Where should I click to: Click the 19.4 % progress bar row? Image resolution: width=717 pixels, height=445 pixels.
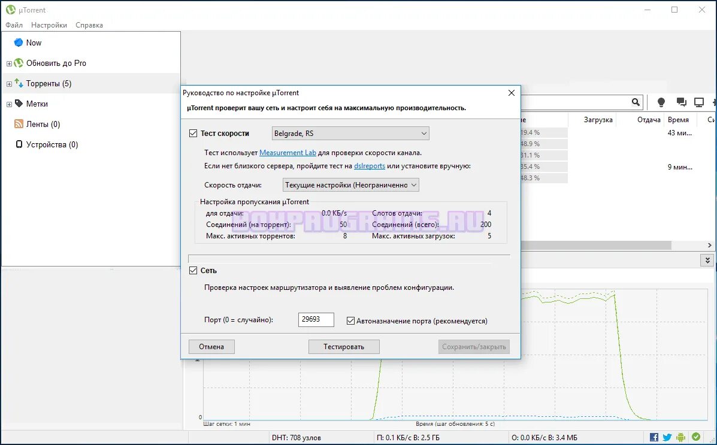tap(544, 132)
